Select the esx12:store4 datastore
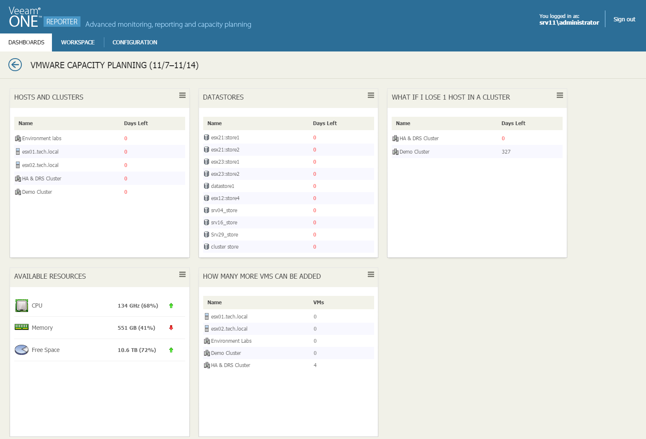 coord(289,198)
